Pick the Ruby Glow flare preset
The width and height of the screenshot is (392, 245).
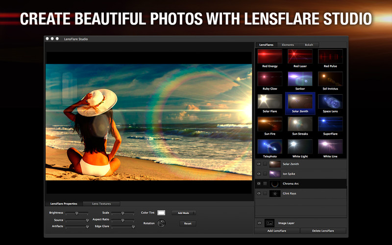click(270, 79)
